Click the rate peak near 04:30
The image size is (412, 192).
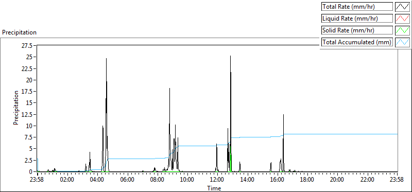107,58
